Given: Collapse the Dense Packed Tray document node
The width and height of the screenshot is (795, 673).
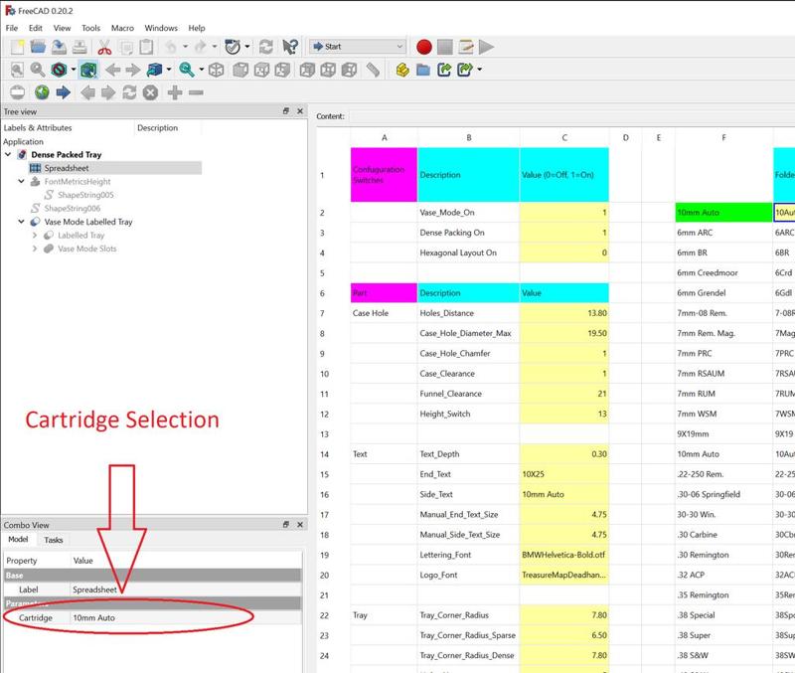Looking at the screenshot, I should pos(9,155).
